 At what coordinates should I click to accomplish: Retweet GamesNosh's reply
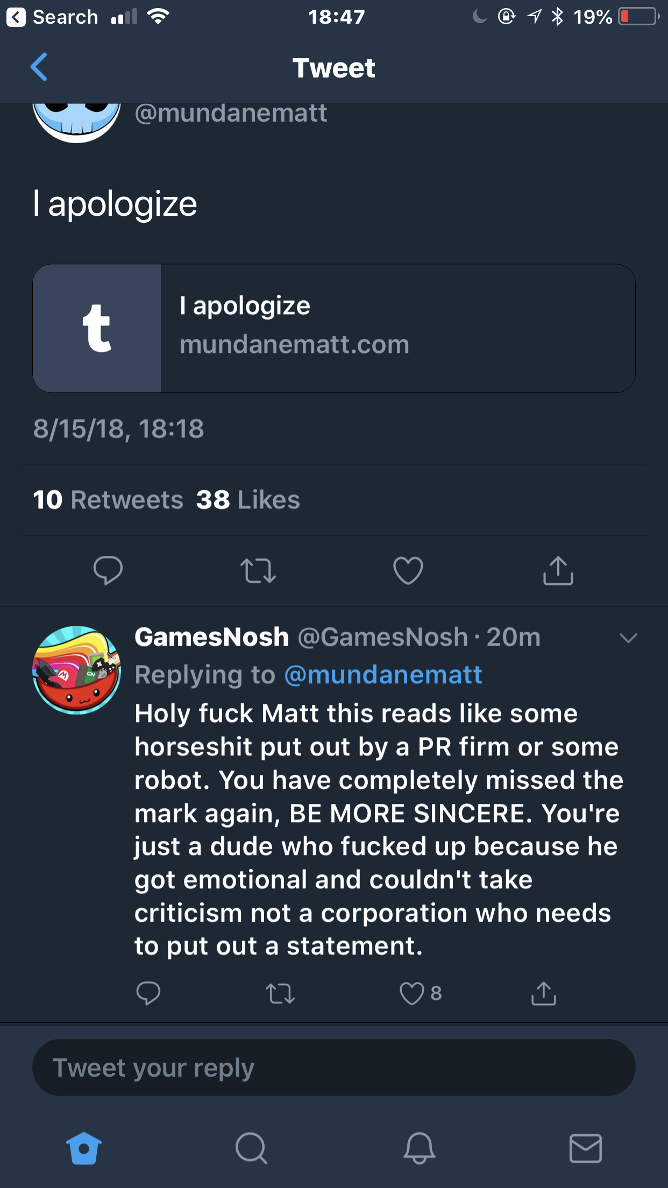pos(280,993)
